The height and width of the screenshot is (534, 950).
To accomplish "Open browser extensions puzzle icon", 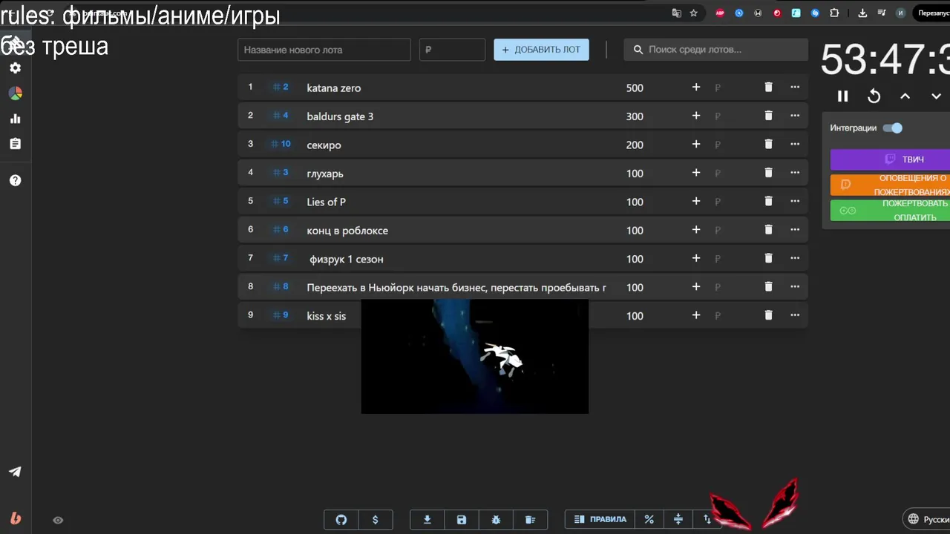I will [834, 13].
